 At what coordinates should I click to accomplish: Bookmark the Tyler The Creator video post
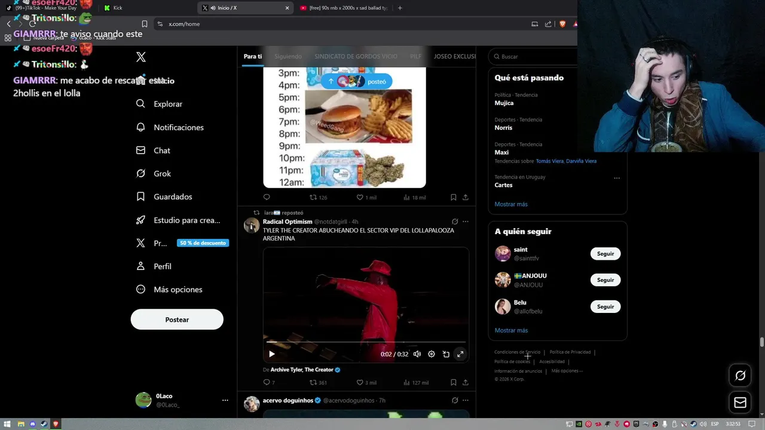tap(454, 382)
